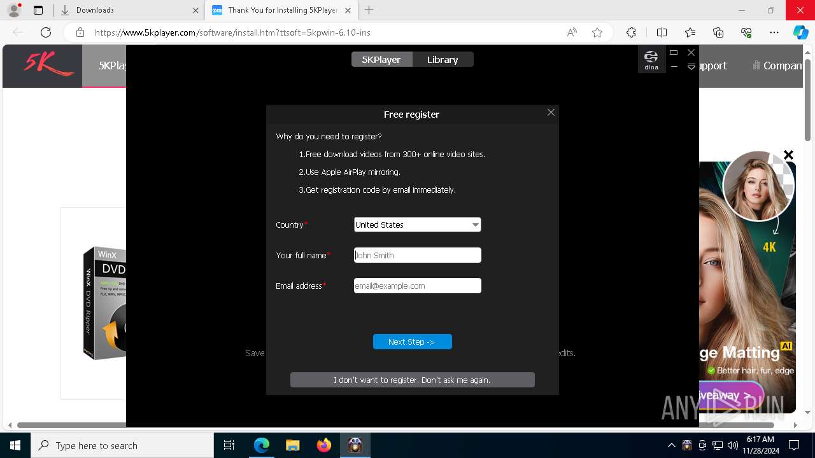Open File Explorer from the taskbar
The width and height of the screenshot is (815, 458).
292,445
